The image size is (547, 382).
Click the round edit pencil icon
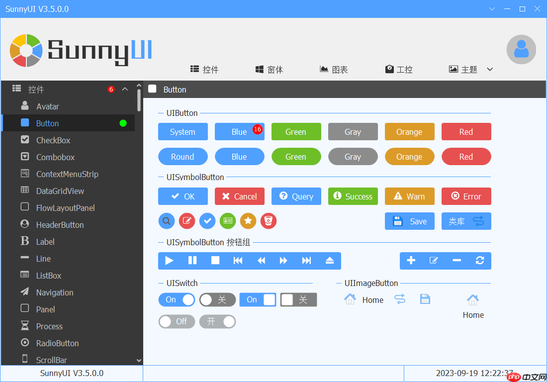[187, 221]
